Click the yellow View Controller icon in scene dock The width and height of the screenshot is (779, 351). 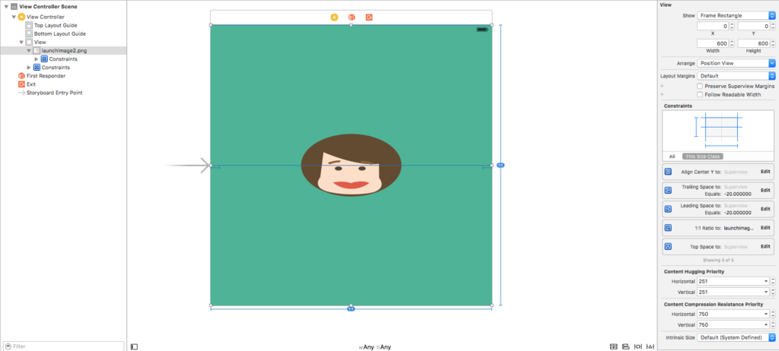(335, 17)
